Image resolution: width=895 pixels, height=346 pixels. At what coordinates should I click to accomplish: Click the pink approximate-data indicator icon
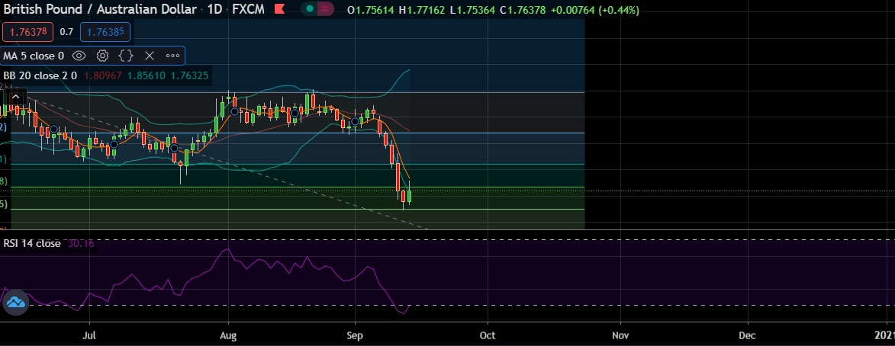pyautogui.click(x=326, y=9)
